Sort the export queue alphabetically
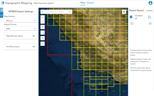The height and width of the screenshot is (96, 154). click(149, 17)
